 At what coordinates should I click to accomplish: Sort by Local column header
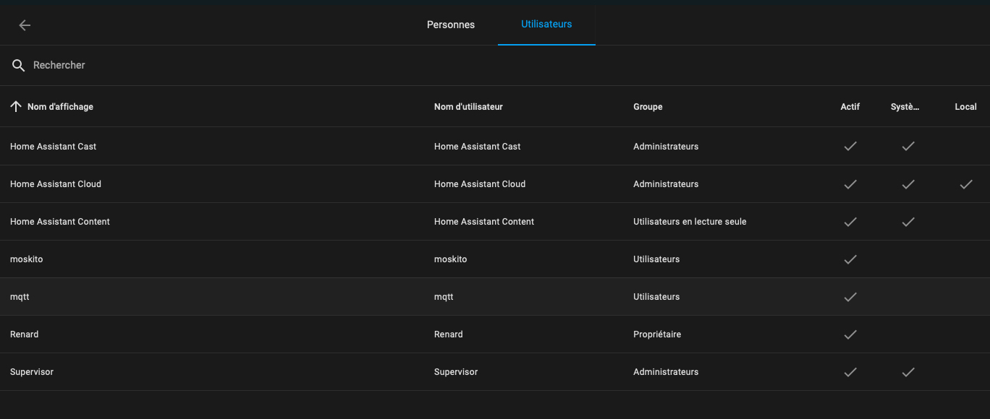coord(966,107)
